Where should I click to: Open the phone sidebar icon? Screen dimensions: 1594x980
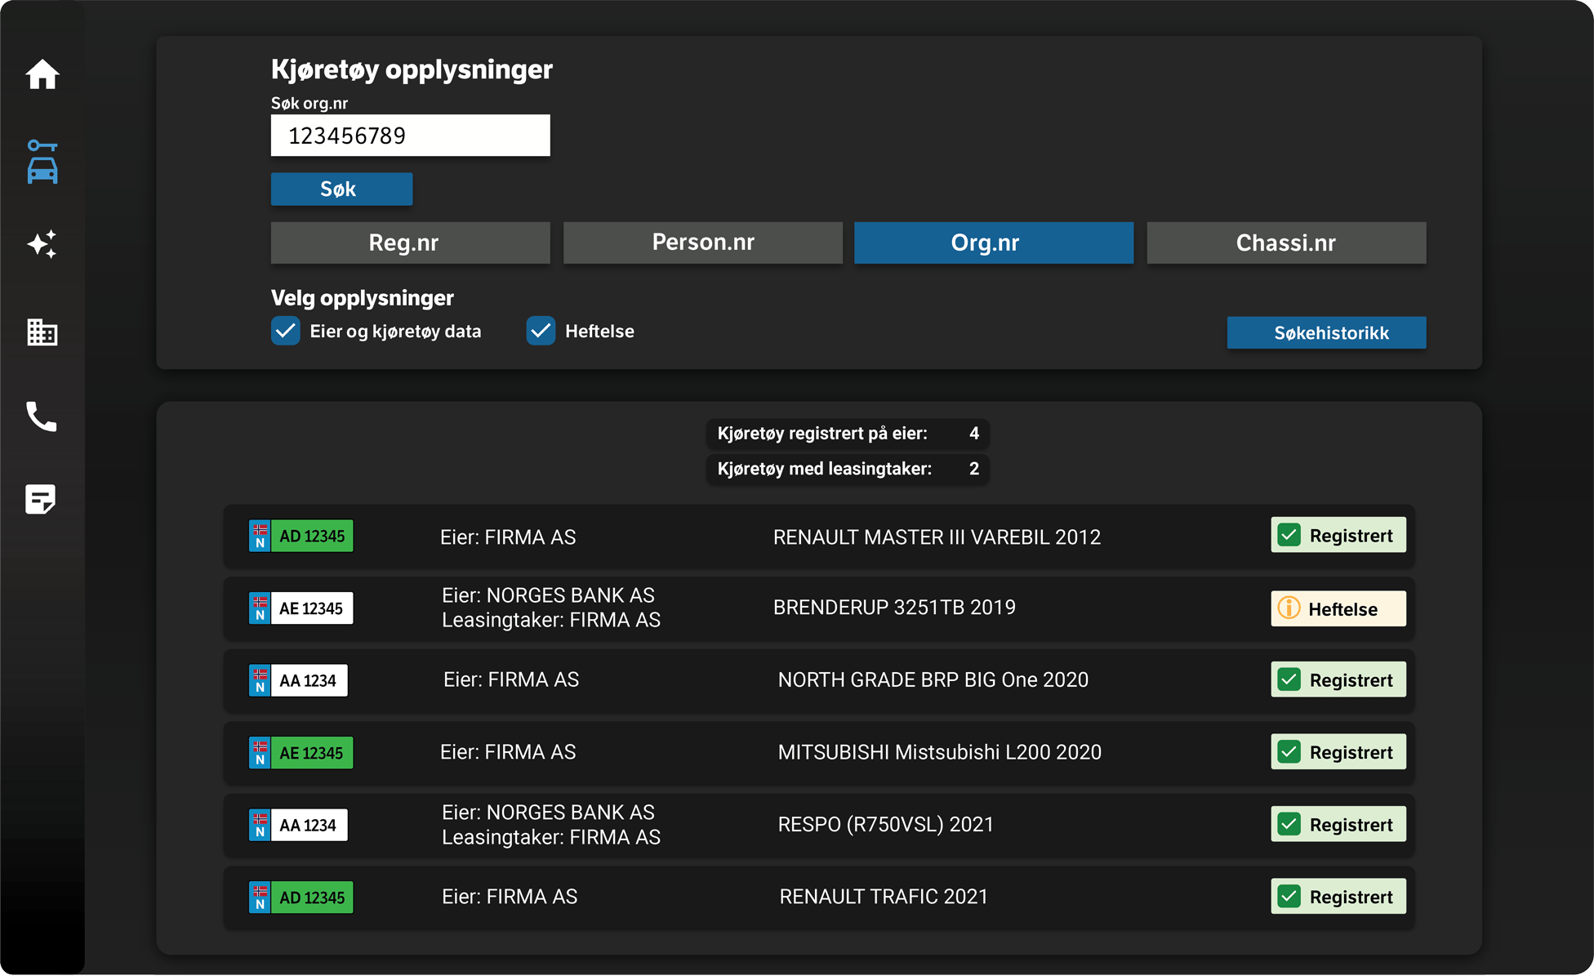click(42, 416)
